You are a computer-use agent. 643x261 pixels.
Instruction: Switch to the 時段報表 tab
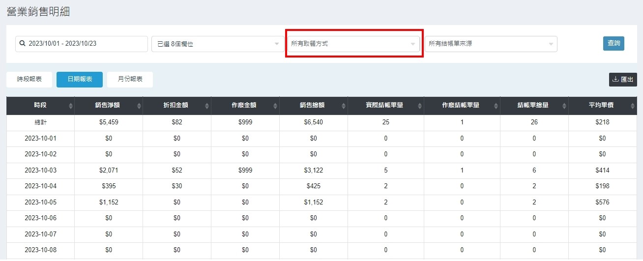coord(29,79)
